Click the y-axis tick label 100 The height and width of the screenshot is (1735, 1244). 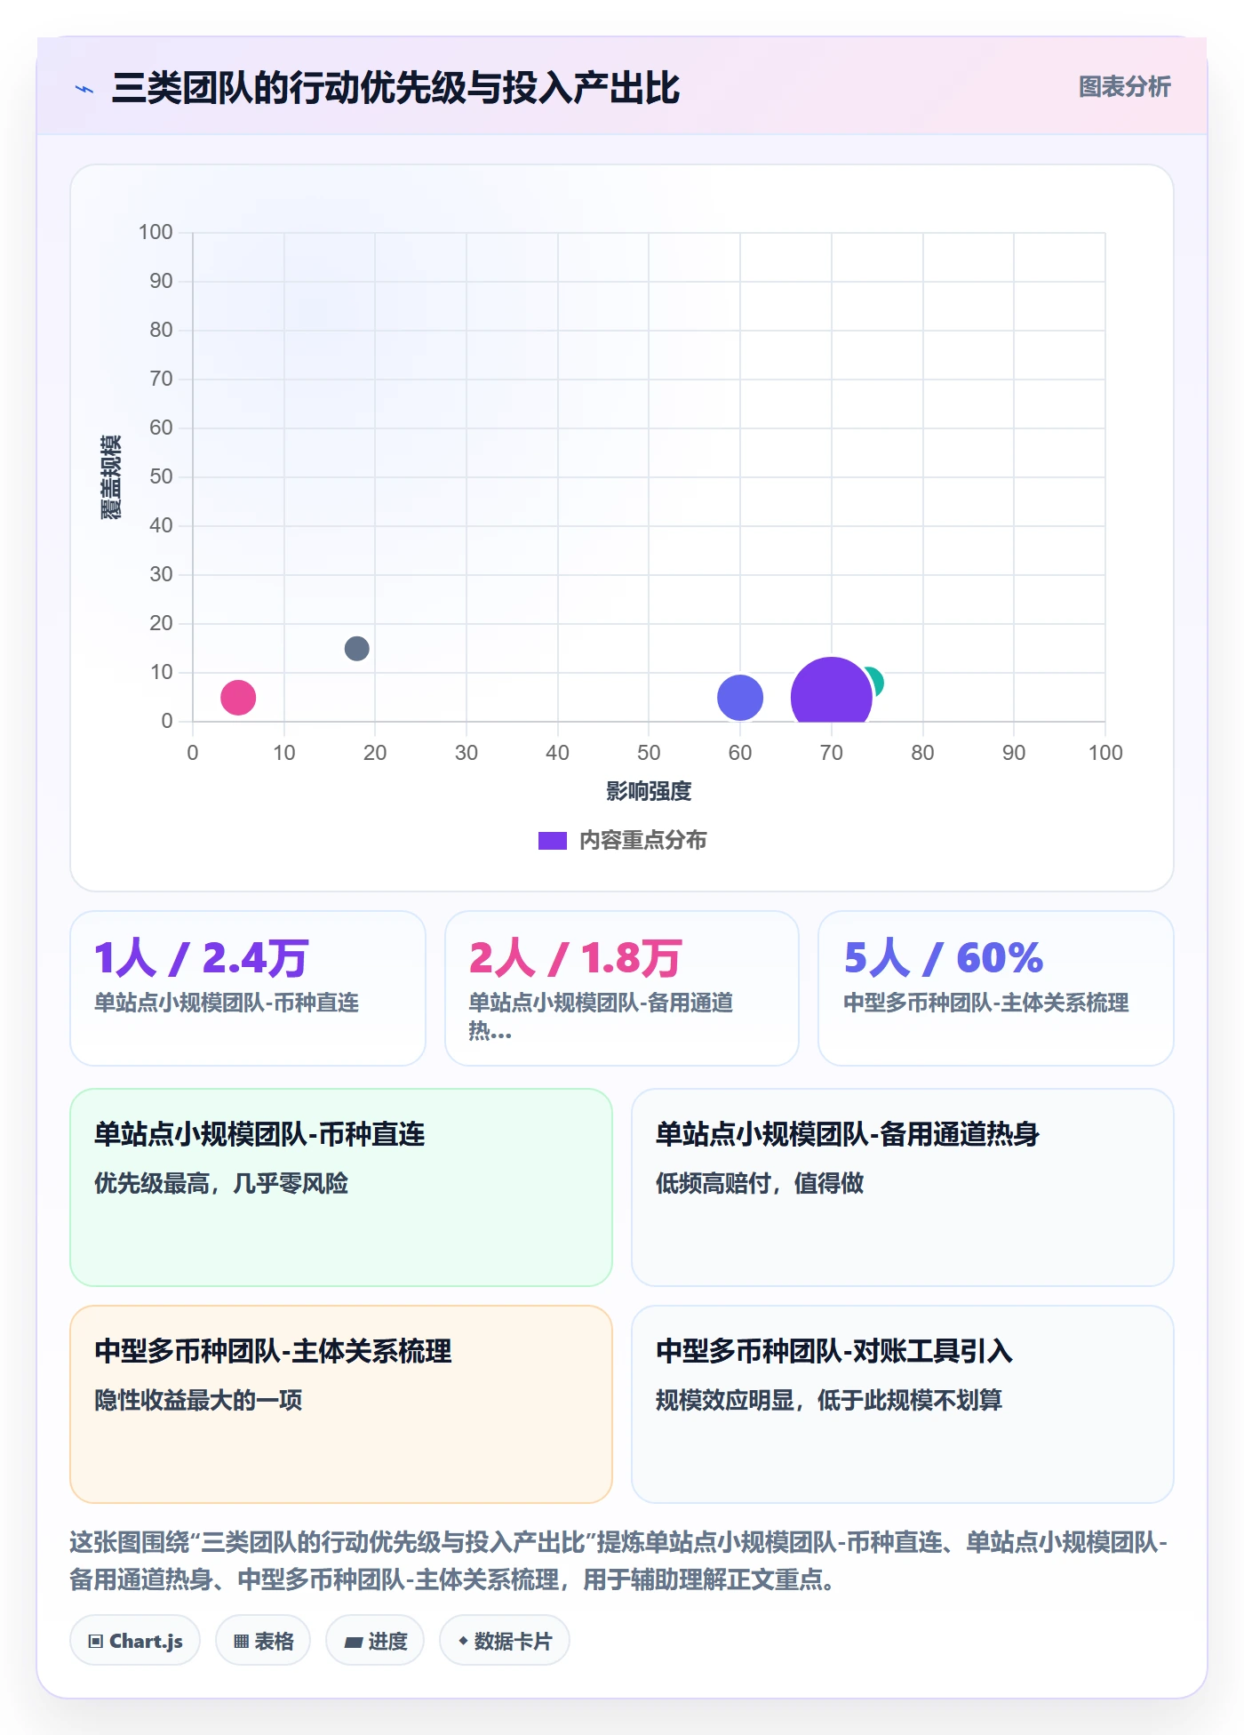click(x=155, y=232)
